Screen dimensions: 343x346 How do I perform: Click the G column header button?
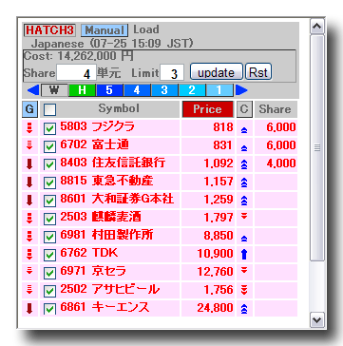tap(29, 109)
